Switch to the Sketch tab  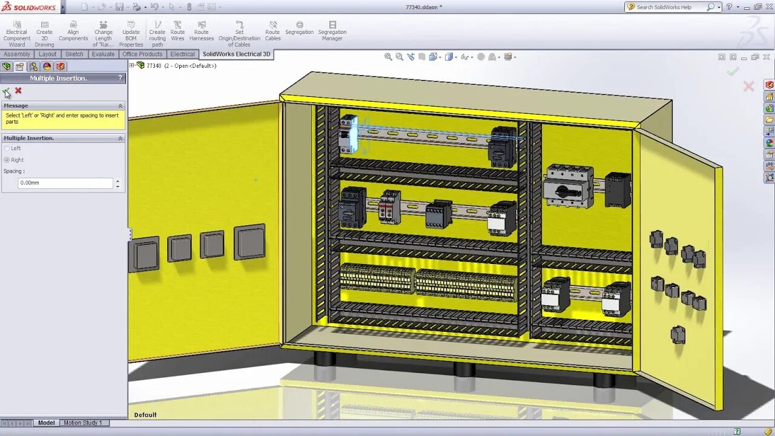tap(74, 54)
